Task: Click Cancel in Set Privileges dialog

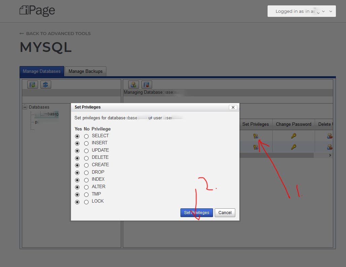Action: 225,213
